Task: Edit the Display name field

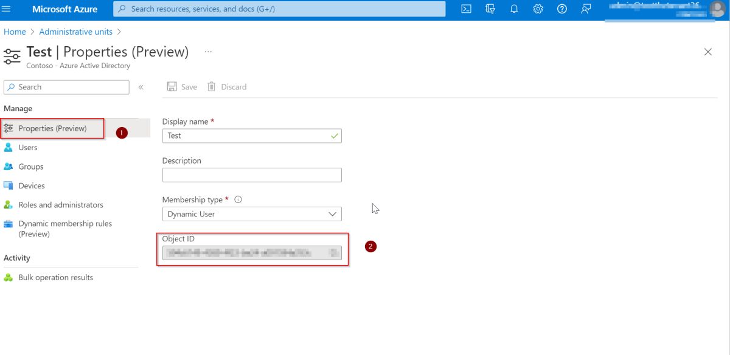Action: [252, 136]
